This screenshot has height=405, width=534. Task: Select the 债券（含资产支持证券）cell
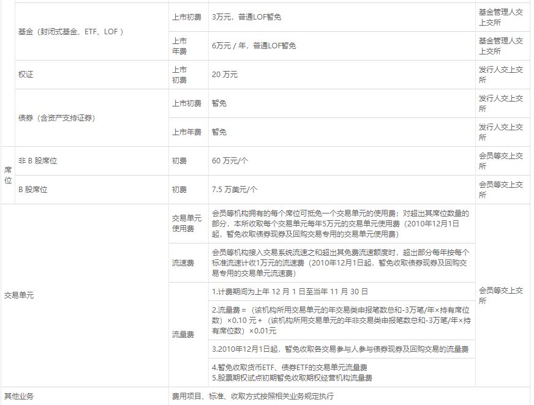tap(55, 116)
